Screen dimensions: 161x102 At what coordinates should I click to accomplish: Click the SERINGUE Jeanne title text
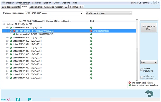click(x=140, y=3)
